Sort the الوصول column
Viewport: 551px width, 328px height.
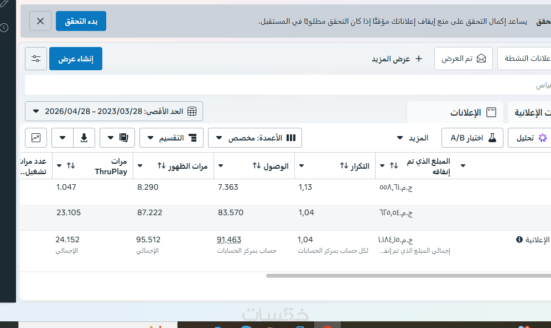tap(257, 166)
